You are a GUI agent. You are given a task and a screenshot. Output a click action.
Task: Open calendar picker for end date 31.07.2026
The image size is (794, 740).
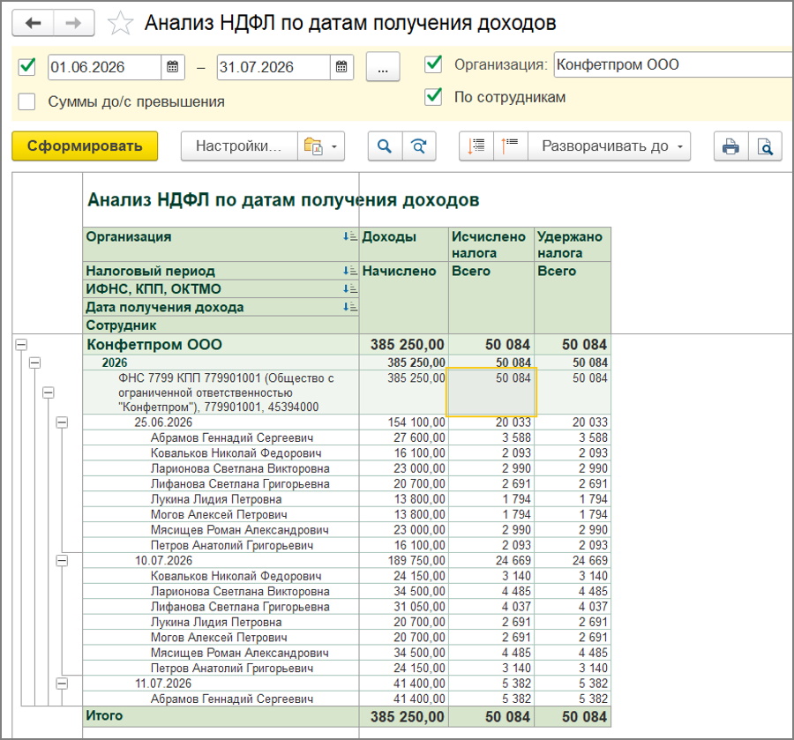pyautogui.click(x=341, y=67)
